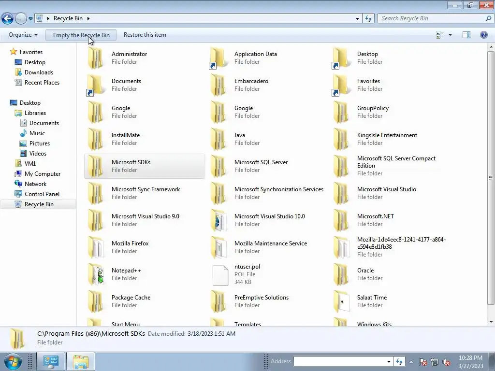The image size is (495, 371).
Task: Select the Oracle folder icon
Action: click(341, 274)
